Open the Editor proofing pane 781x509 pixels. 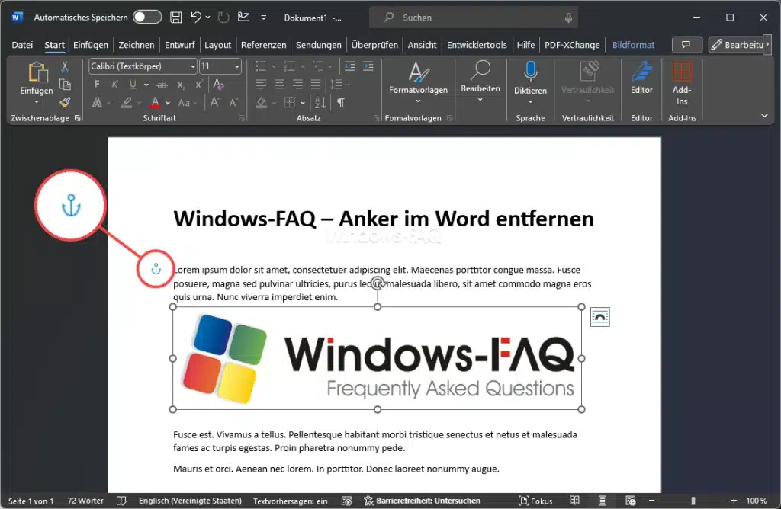(x=641, y=78)
